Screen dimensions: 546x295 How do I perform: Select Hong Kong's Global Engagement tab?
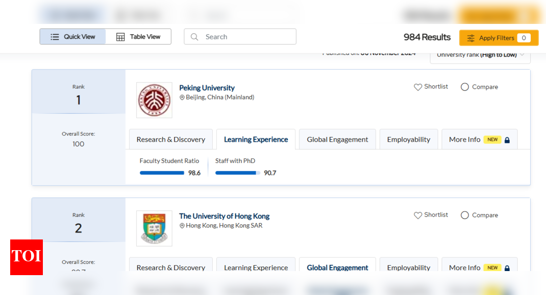pyautogui.click(x=337, y=264)
